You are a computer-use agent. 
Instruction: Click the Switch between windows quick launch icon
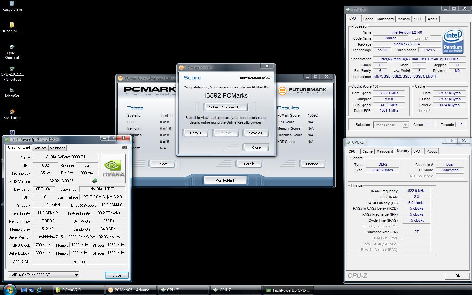[31, 290]
